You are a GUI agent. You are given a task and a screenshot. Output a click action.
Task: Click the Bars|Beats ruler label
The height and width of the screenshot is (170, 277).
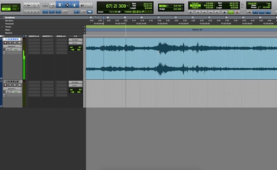[10, 17]
